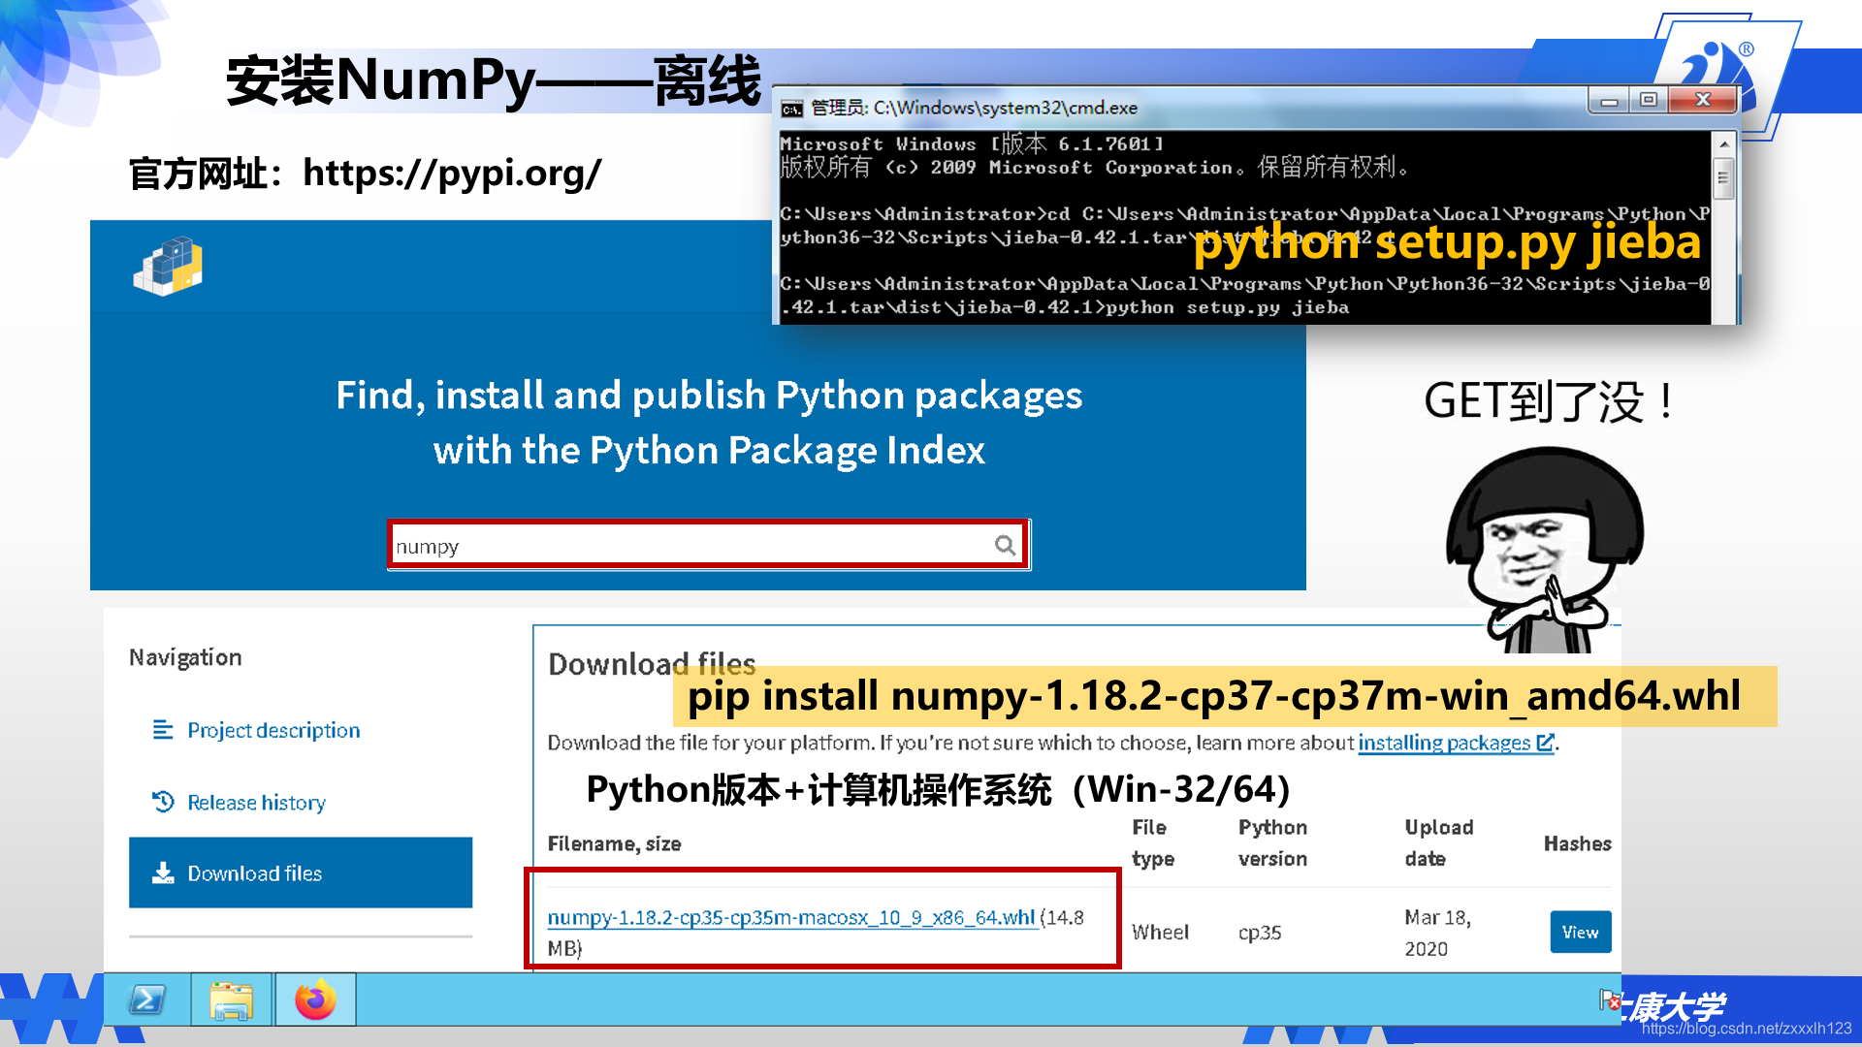Click the 'Download files' page heading
The height and width of the screenshot is (1047, 1862).
[652, 664]
